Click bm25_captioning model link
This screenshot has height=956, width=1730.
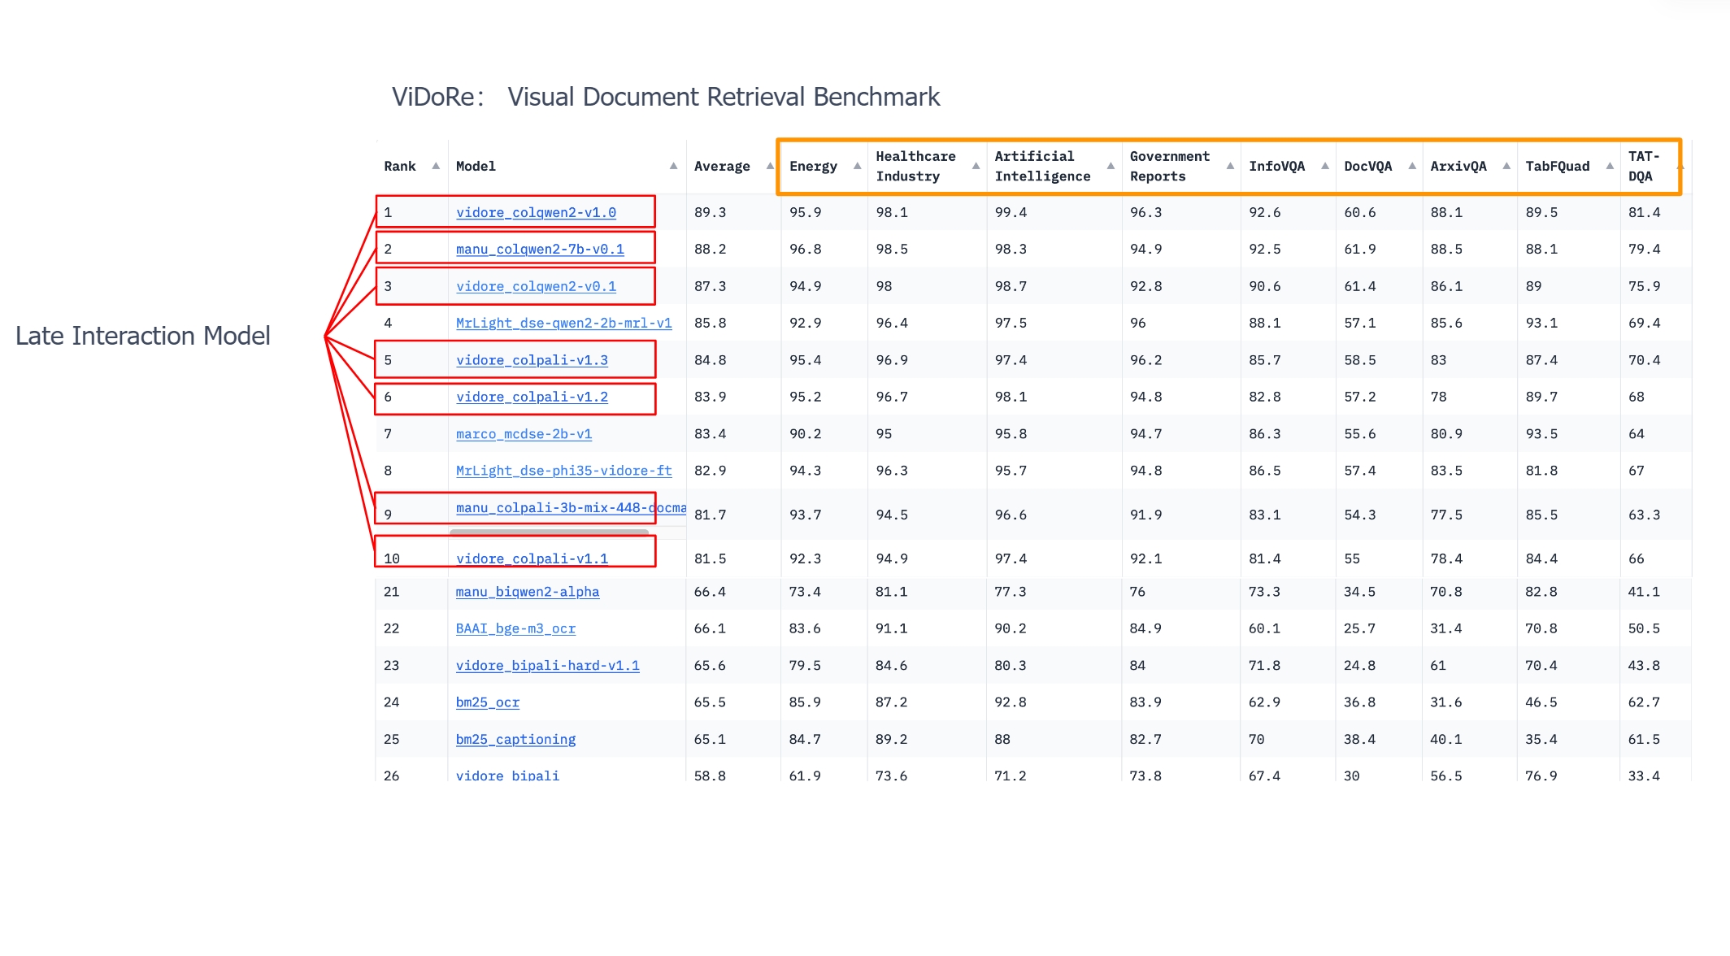pos(515,739)
